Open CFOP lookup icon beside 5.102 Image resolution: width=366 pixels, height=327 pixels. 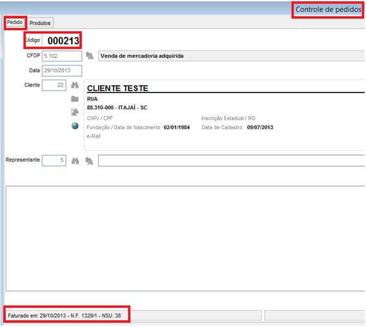click(90, 56)
